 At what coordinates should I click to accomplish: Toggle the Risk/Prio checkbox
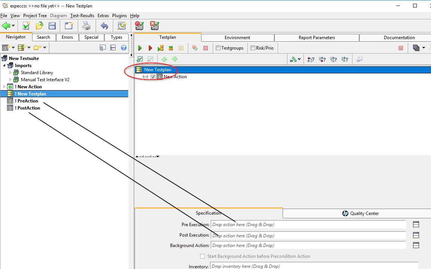point(253,48)
